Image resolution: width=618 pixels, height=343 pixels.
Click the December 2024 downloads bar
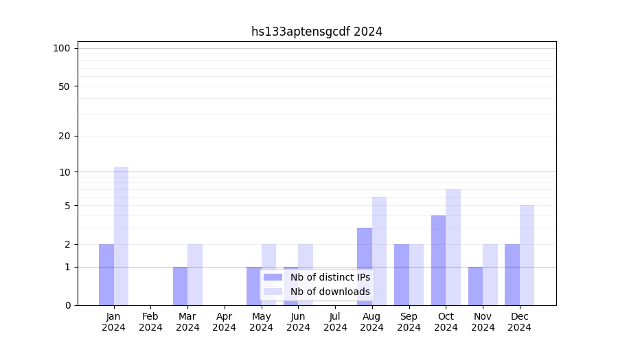click(x=527, y=255)
